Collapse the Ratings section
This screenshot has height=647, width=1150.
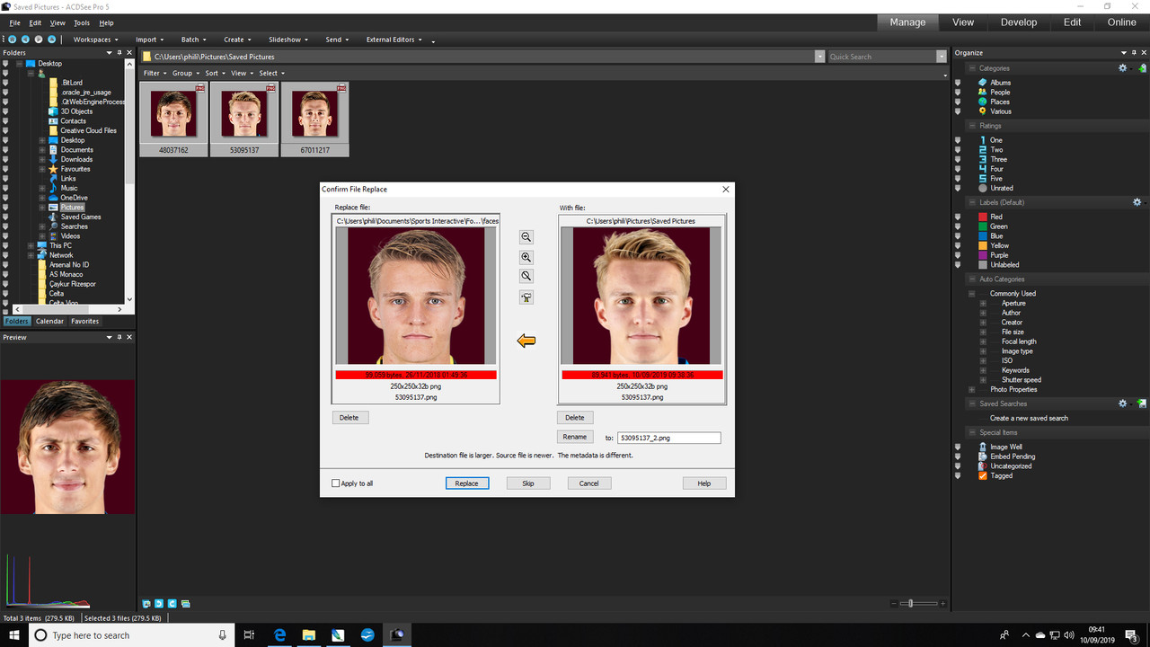pyautogui.click(x=971, y=126)
